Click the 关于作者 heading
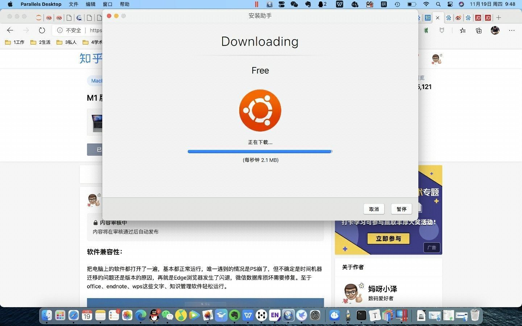This screenshot has height=326, width=522. coord(353,267)
